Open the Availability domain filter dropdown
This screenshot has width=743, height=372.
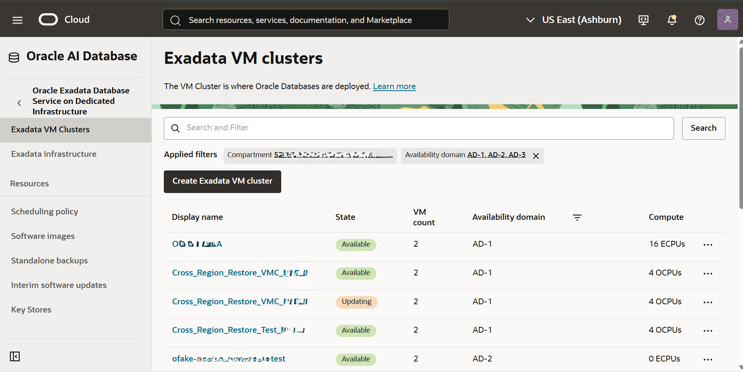tap(496, 154)
